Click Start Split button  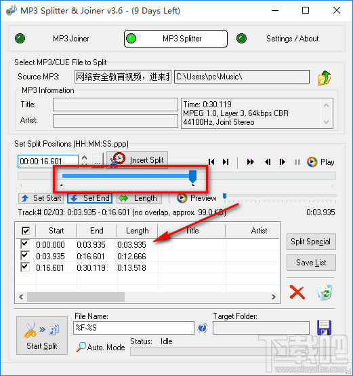(x=42, y=335)
